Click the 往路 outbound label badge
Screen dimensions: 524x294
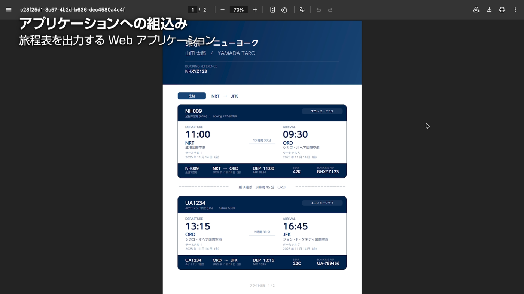[x=192, y=96]
